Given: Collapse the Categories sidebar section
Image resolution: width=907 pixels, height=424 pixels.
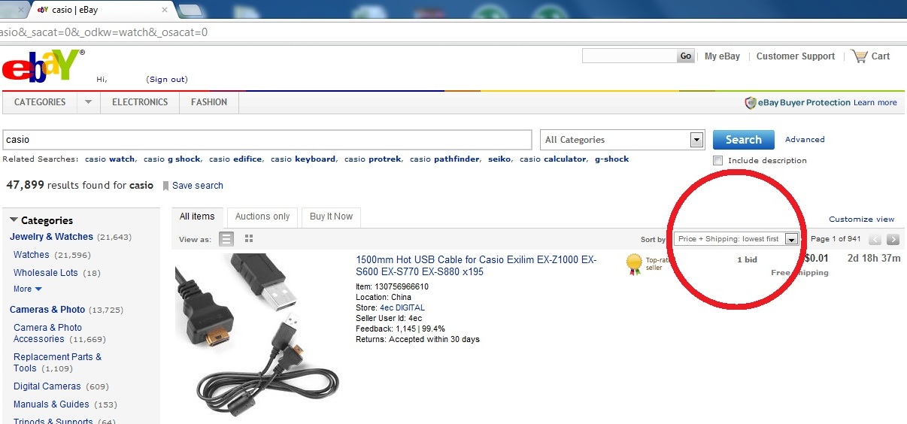Looking at the screenshot, I should (x=14, y=220).
